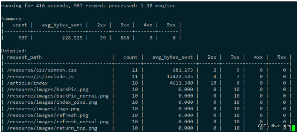Select the 'Detailed:' heading text
The image size is (297, 132).
tap(14, 51)
